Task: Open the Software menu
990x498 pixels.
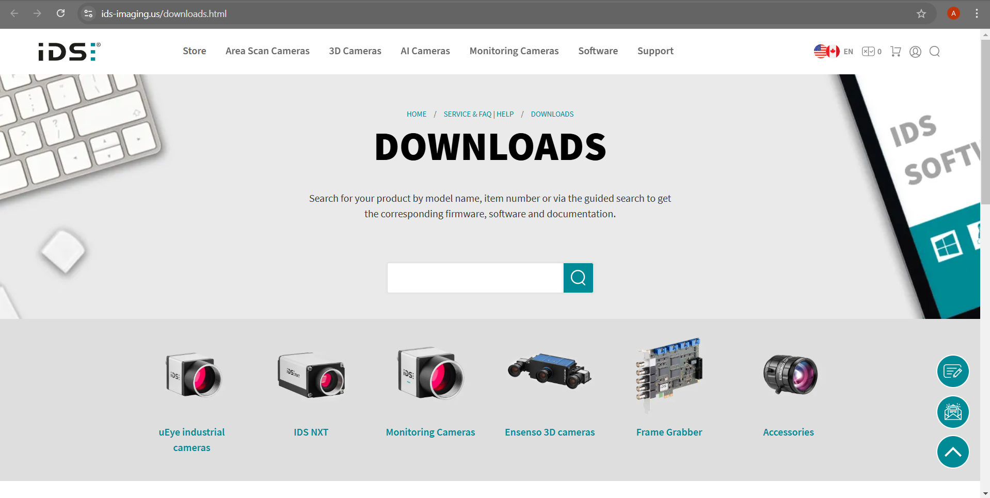Action: (598, 51)
